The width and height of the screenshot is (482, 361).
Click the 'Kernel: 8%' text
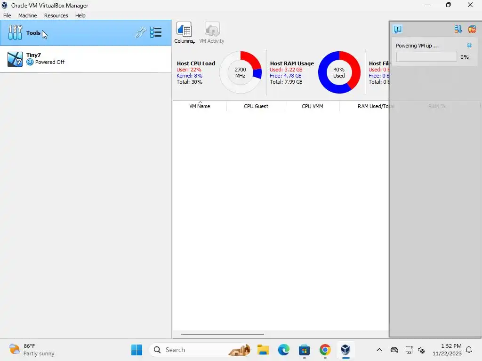189,76
